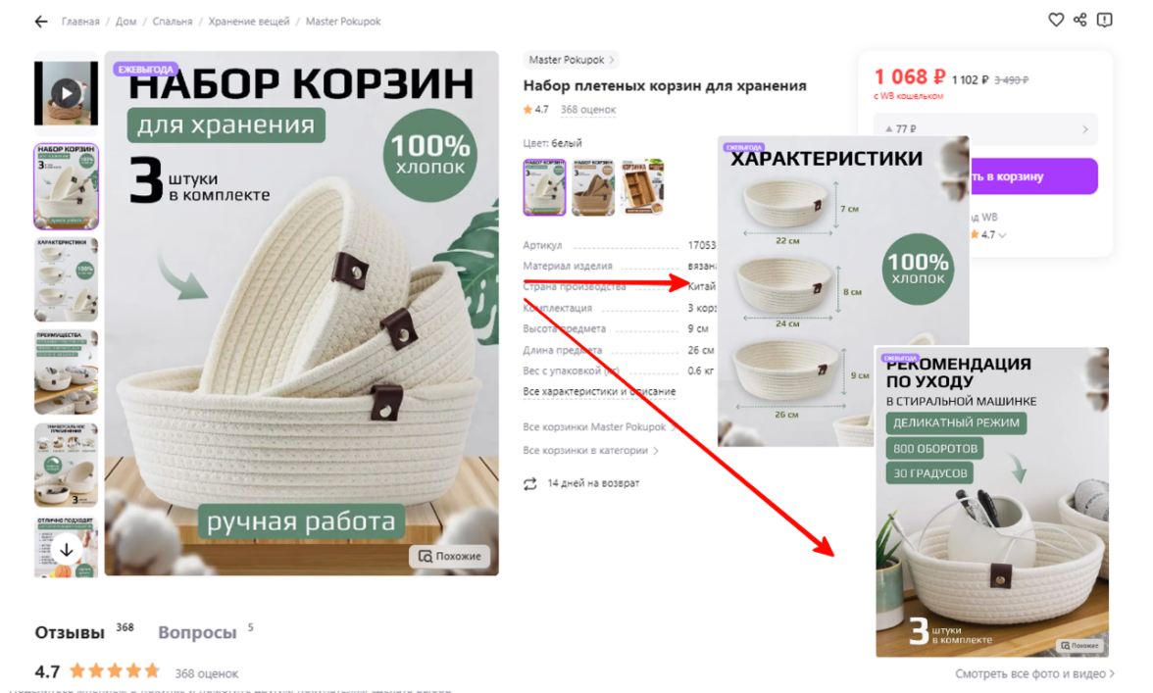1153x693 pixels.
Task: Open Все характеристики и описание link
Action: [x=599, y=392]
